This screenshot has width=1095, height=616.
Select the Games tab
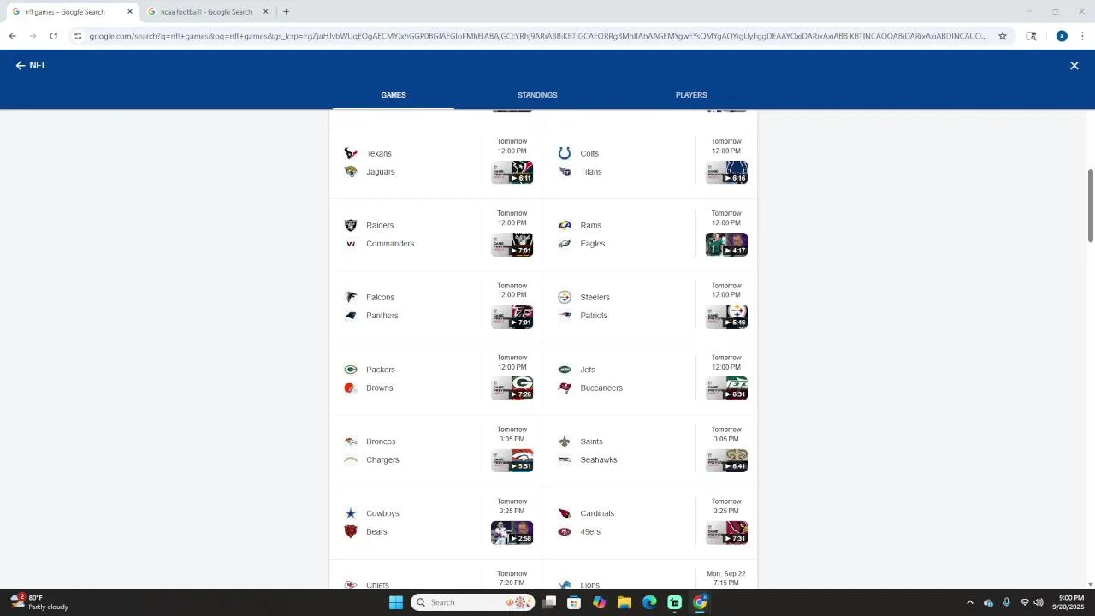click(394, 95)
